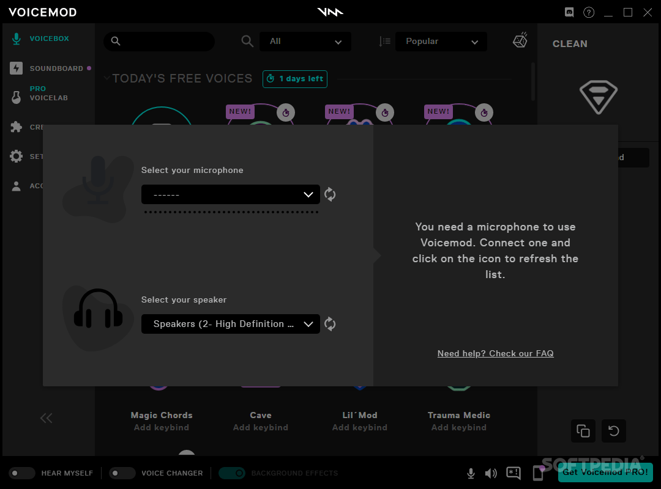661x489 pixels.
Task: Click Add keybind under Cave
Action: coord(261,427)
